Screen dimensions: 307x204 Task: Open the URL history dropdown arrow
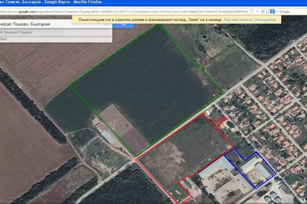click(x=257, y=11)
